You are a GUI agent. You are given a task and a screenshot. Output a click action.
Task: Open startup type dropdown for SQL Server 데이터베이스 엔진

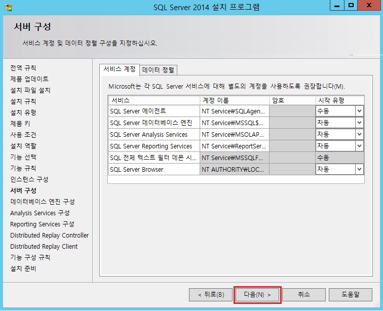[359, 123]
